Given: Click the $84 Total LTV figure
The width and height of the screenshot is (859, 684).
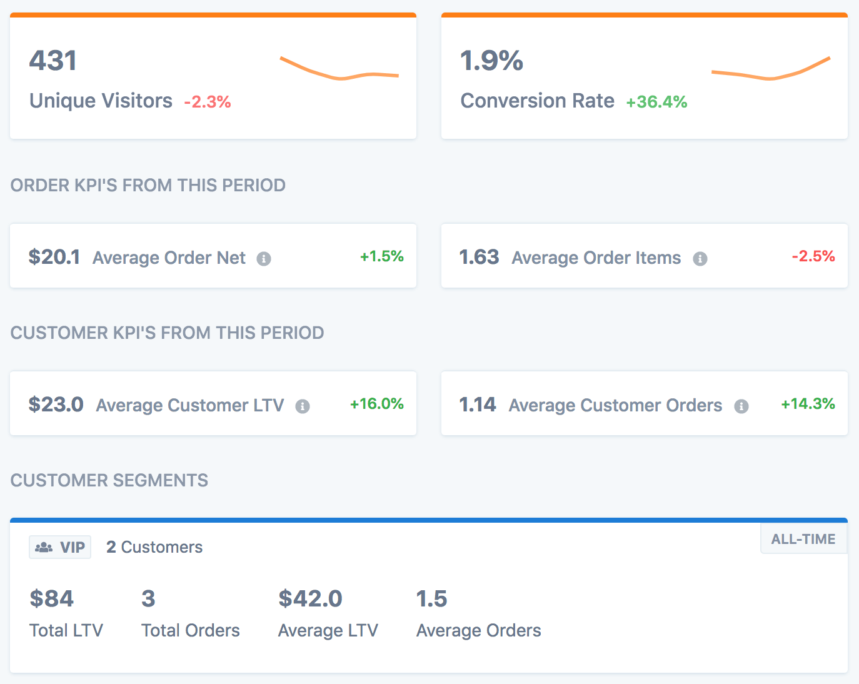Looking at the screenshot, I should pyautogui.click(x=51, y=599).
